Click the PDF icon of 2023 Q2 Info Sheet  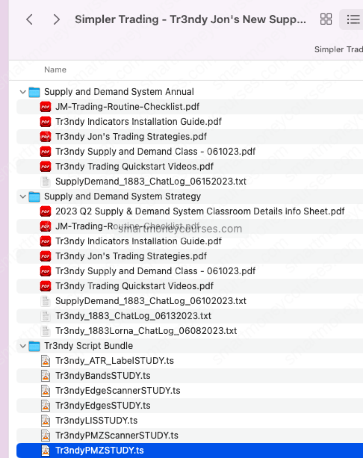pos(45,211)
